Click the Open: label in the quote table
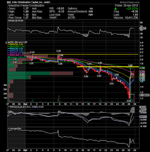The height and width of the screenshot is (152, 150). [12, 9]
